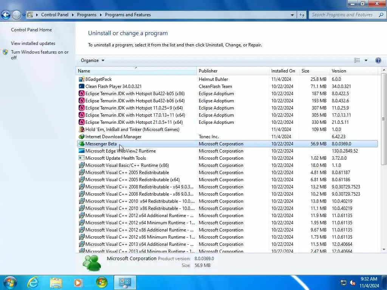Click the Tonec Inc. publisher cell

pyautogui.click(x=209, y=136)
